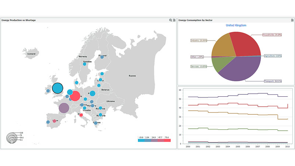
Task: Click the Ukraine label on the map
Action: point(111,101)
